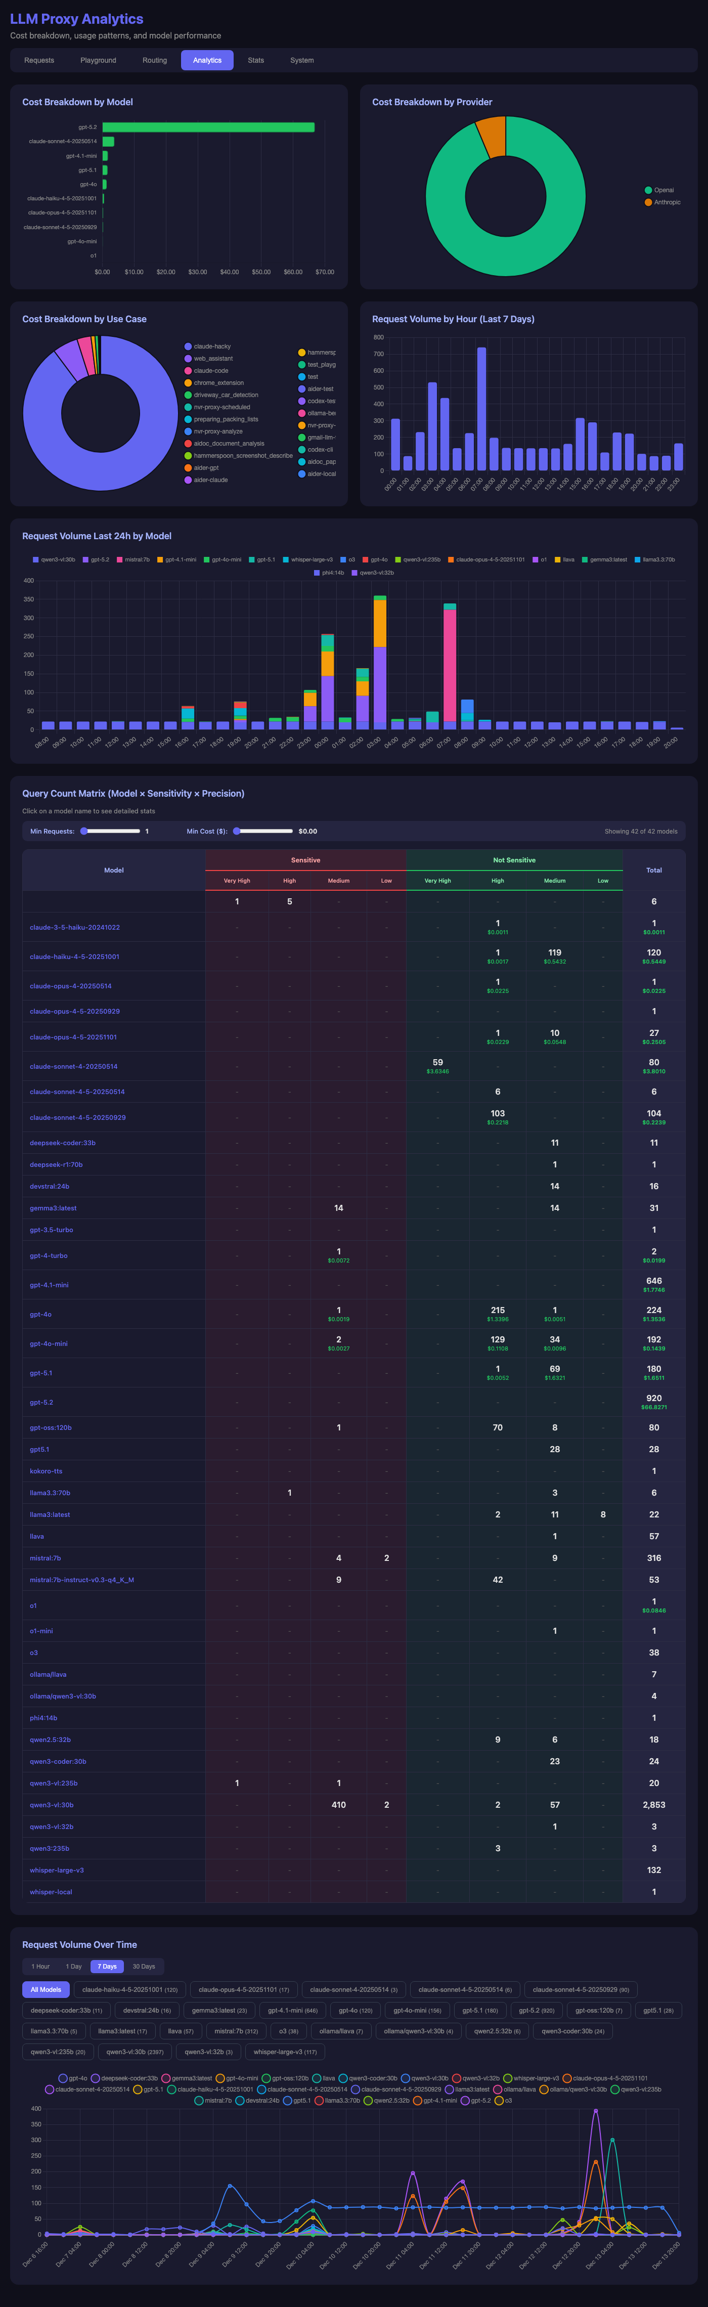This screenshot has width=708, height=2307.
Task: Go to the System tab
Action: coord(301,60)
